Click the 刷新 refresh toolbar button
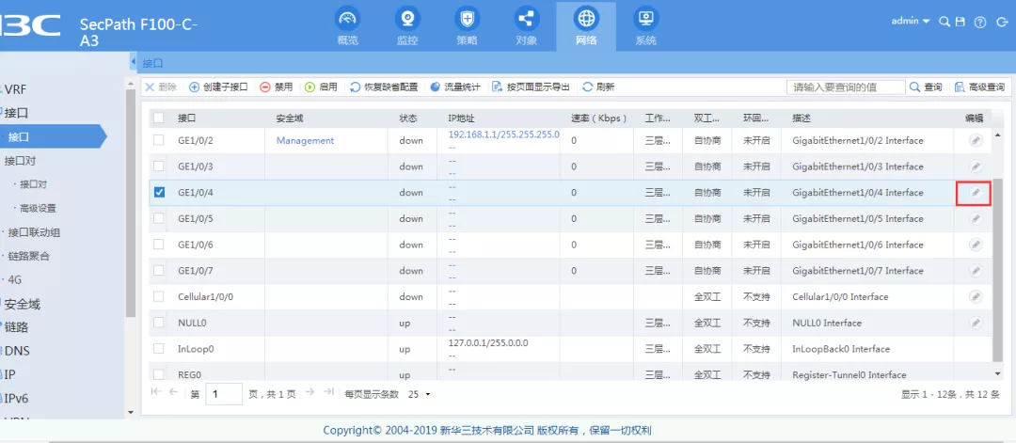 [x=598, y=87]
